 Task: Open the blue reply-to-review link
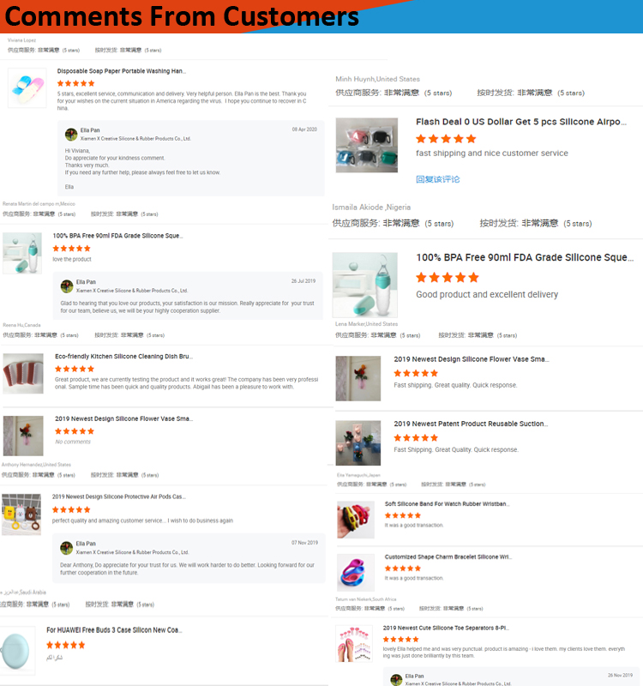coord(437,179)
